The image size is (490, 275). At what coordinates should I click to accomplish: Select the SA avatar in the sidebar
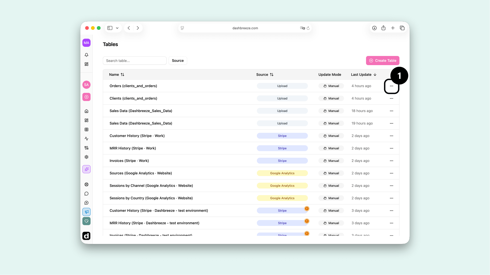coord(86,85)
